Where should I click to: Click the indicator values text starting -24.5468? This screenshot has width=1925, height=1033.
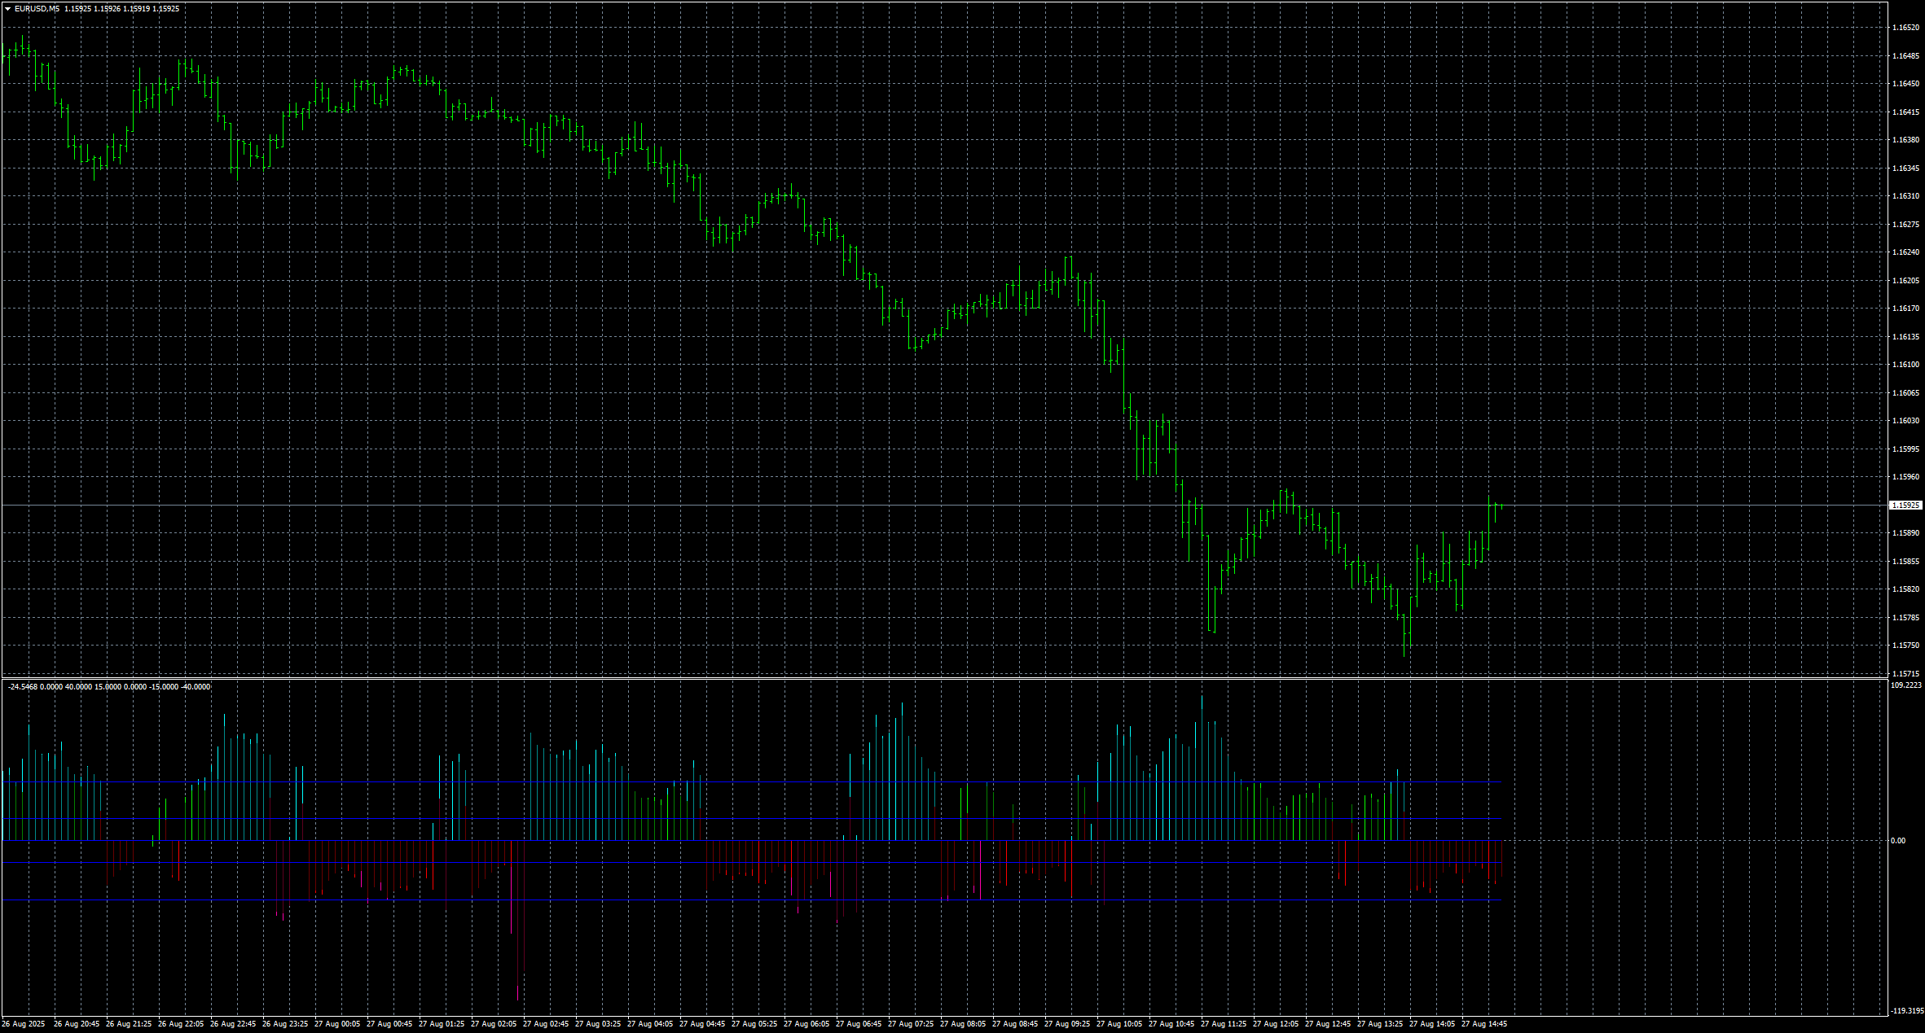[108, 687]
